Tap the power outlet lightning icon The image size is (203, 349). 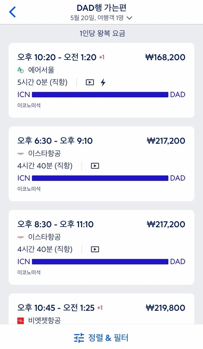coord(103,82)
